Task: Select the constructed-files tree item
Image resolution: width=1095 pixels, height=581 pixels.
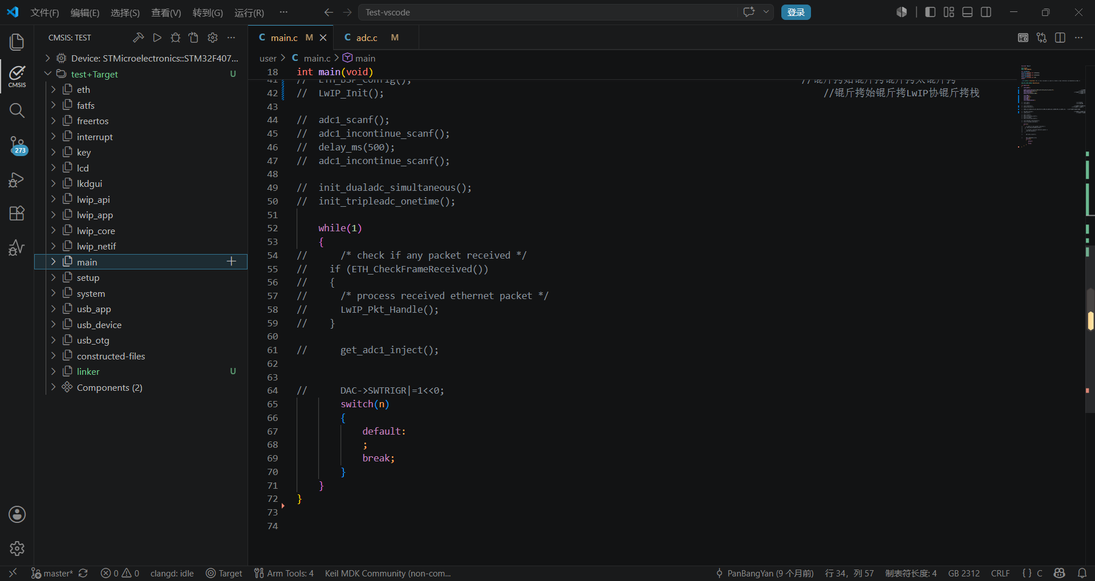Action: coord(141,356)
